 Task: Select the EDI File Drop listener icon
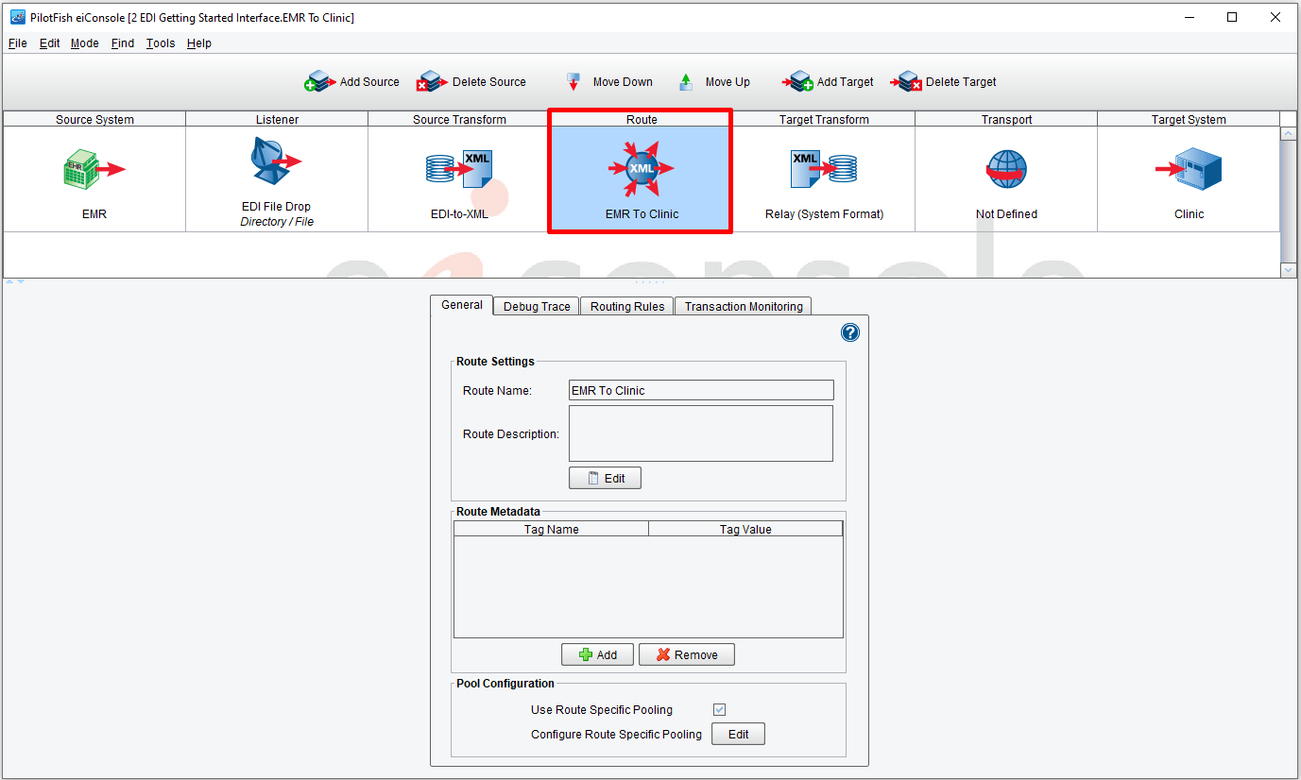tap(276, 161)
